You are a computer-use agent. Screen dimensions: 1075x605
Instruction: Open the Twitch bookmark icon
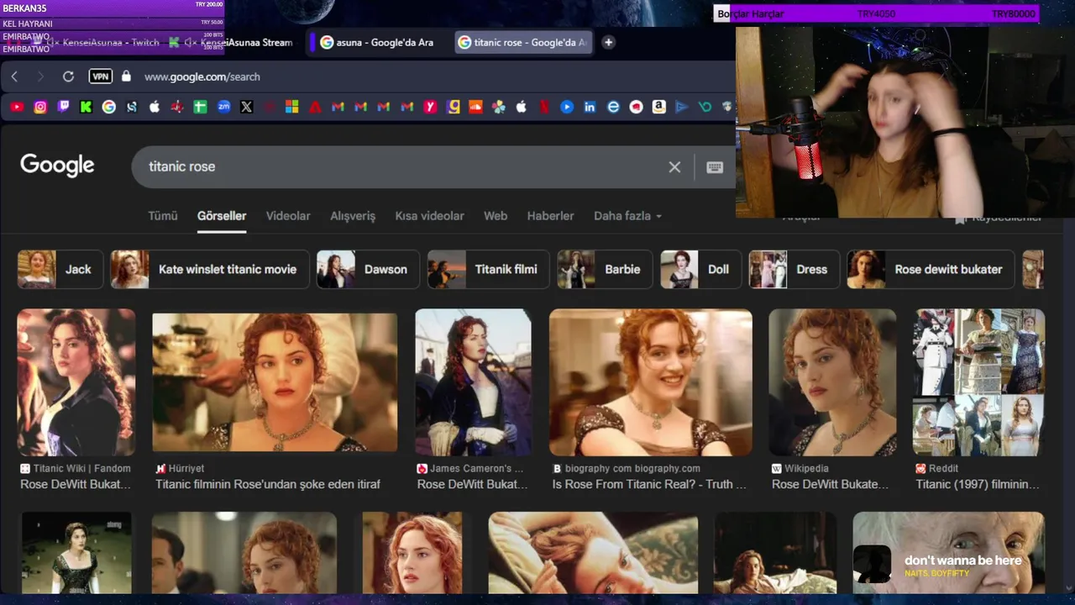pyautogui.click(x=63, y=107)
